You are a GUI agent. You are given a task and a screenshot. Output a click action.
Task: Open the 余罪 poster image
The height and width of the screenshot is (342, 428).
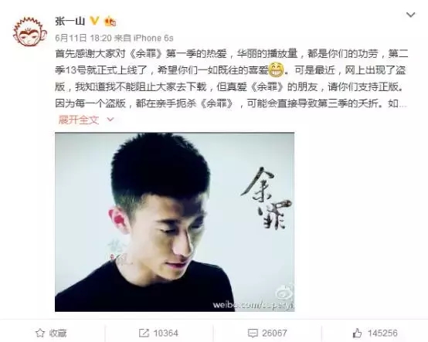tap(175, 222)
